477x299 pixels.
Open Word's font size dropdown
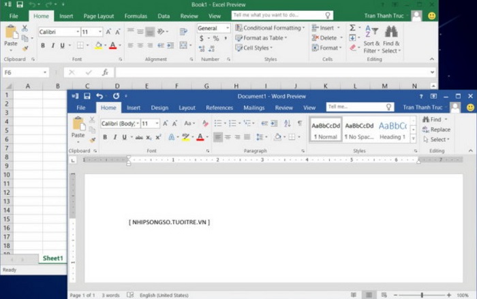(157, 124)
